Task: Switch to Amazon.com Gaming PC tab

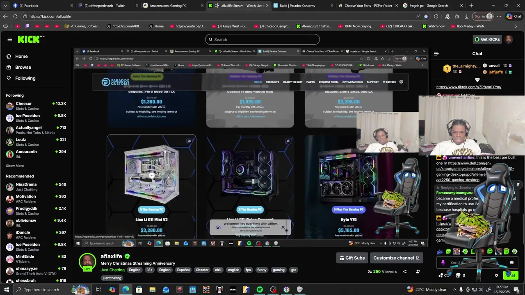Action: [173, 6]
